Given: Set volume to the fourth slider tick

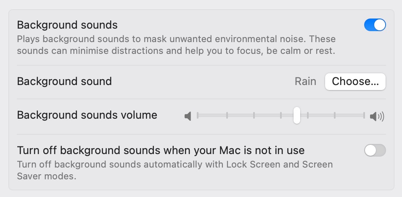Looking at the screenshot, I should tap(281, 115).
